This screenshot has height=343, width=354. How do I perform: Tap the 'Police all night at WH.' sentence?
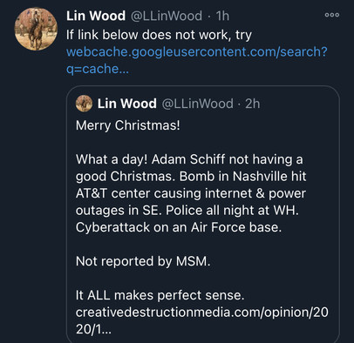232,211
